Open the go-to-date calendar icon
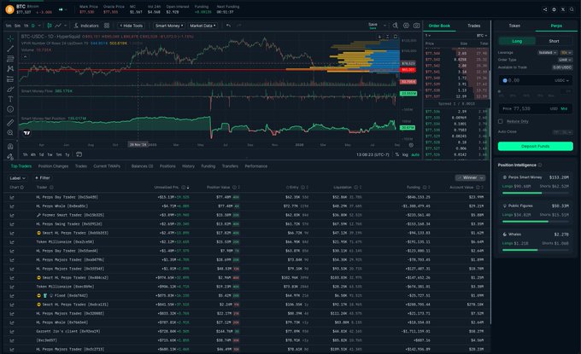 point(79,154)
